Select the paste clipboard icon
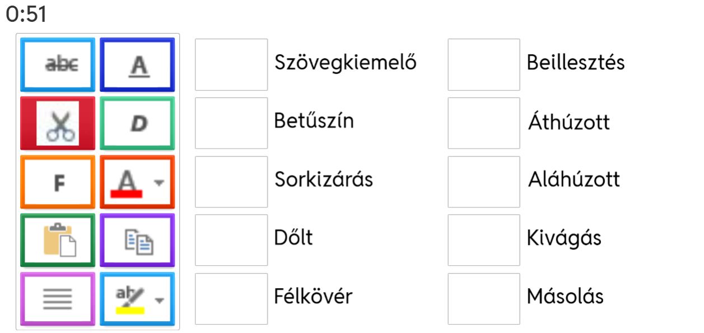 pyautogui.click(x=58, y=241)
